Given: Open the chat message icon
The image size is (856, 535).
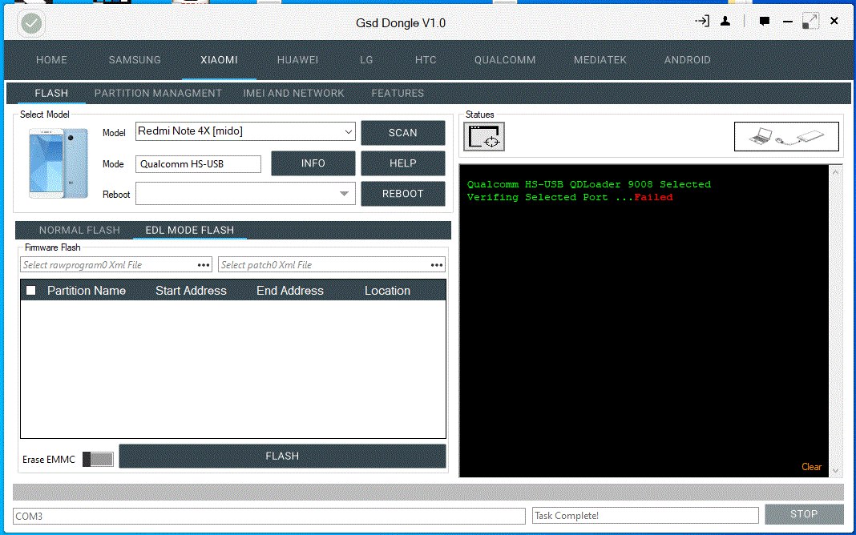Looking at the screenshot, I should click(765, 22).
